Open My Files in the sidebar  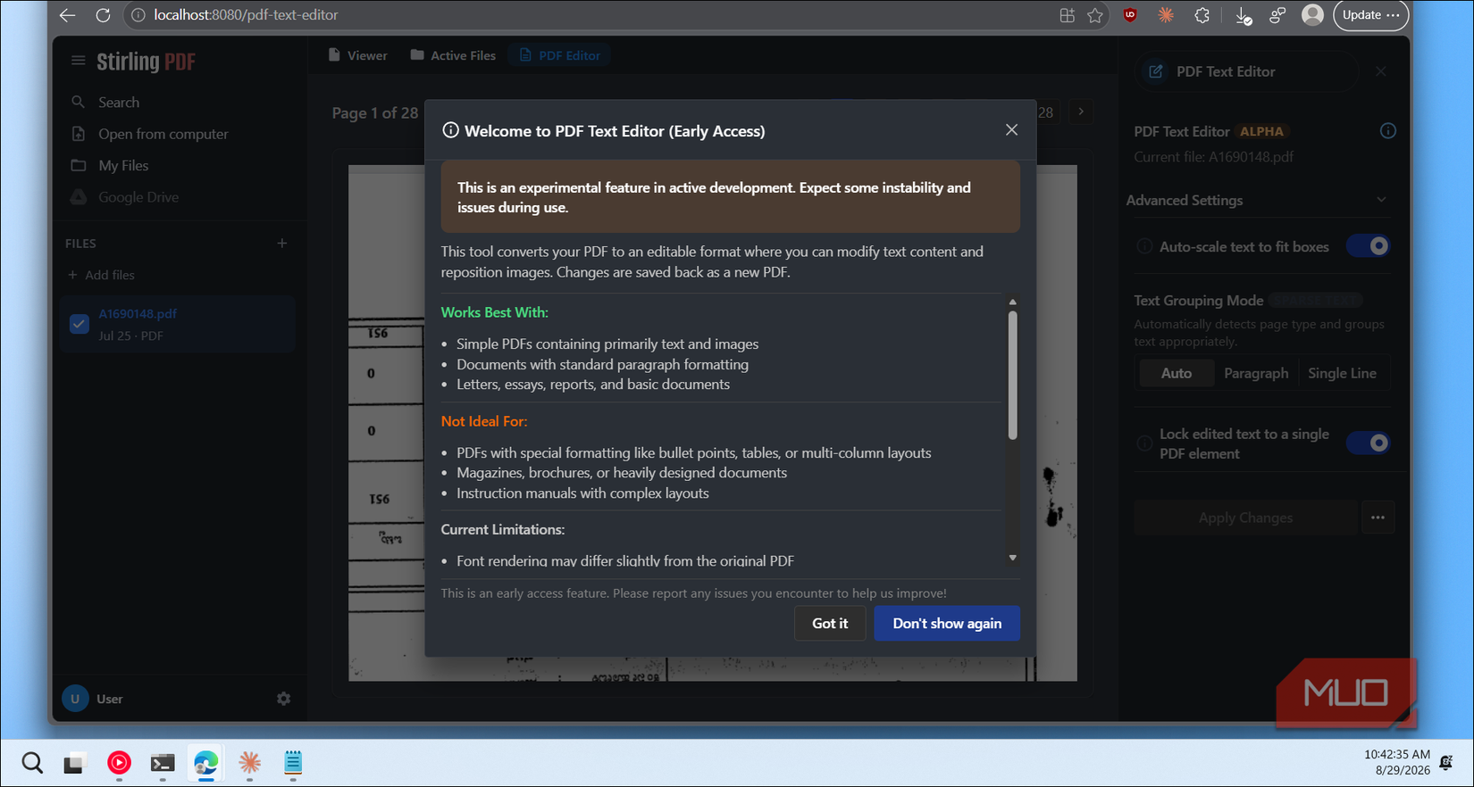click(123, 166)
